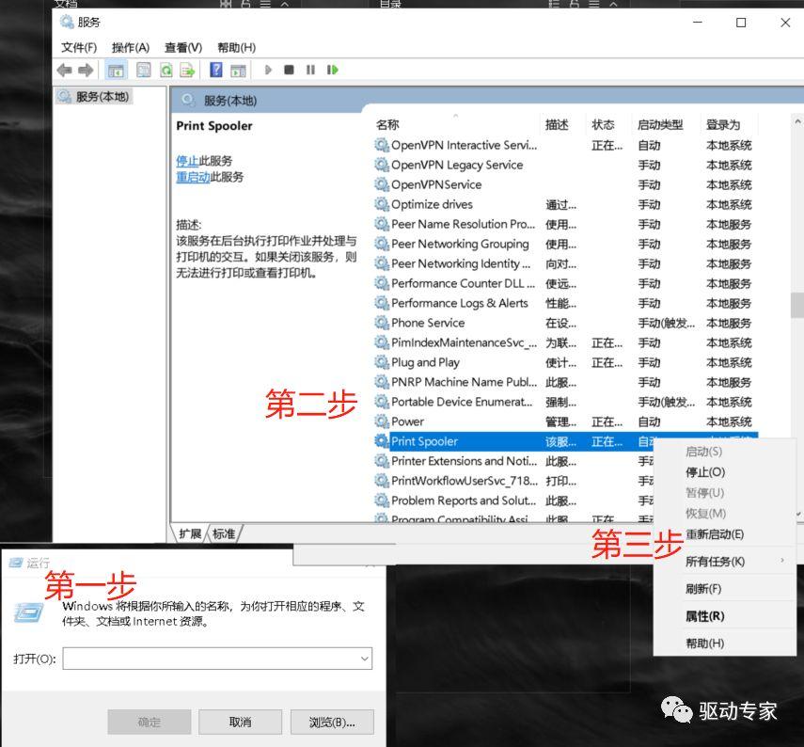Click 浏览(B)... button in Run dialog
Image resolution: width=804 pixels, height=747 pixels.
click(332, 722)
